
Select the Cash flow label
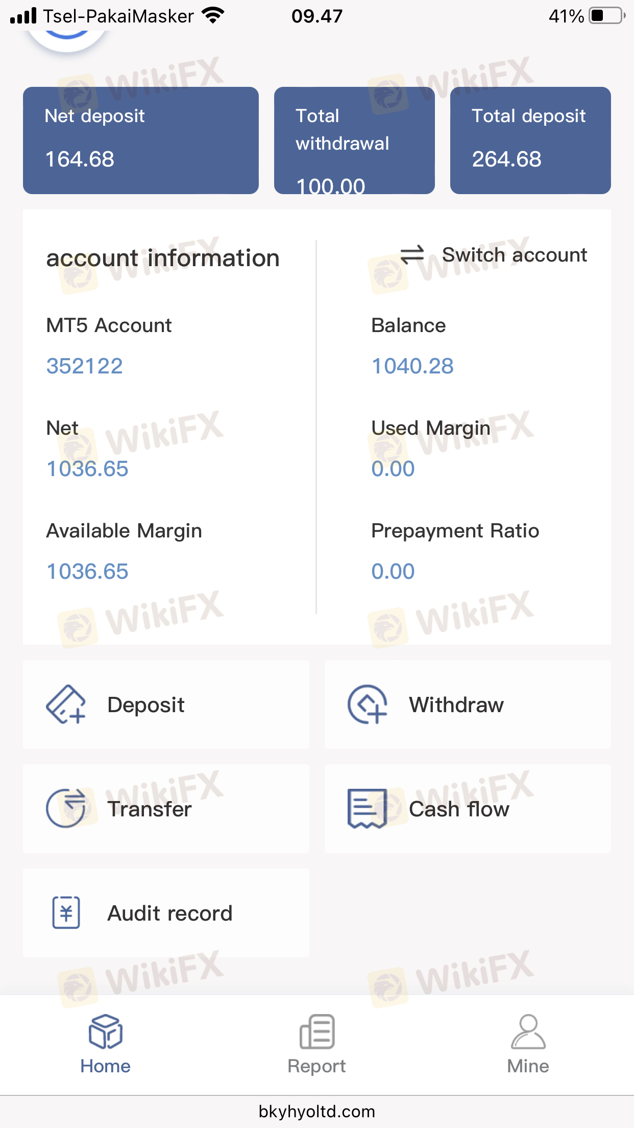459,809
